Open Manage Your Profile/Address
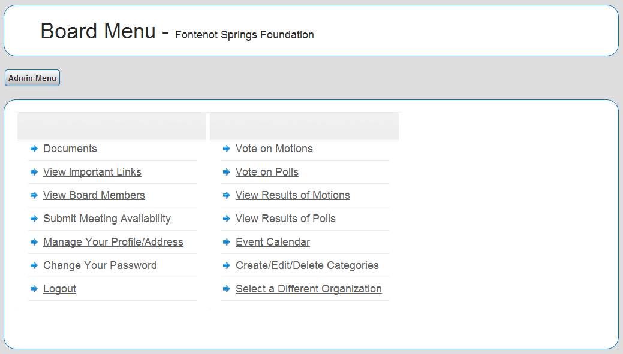 pyautogui.click(x=113, y=242)
